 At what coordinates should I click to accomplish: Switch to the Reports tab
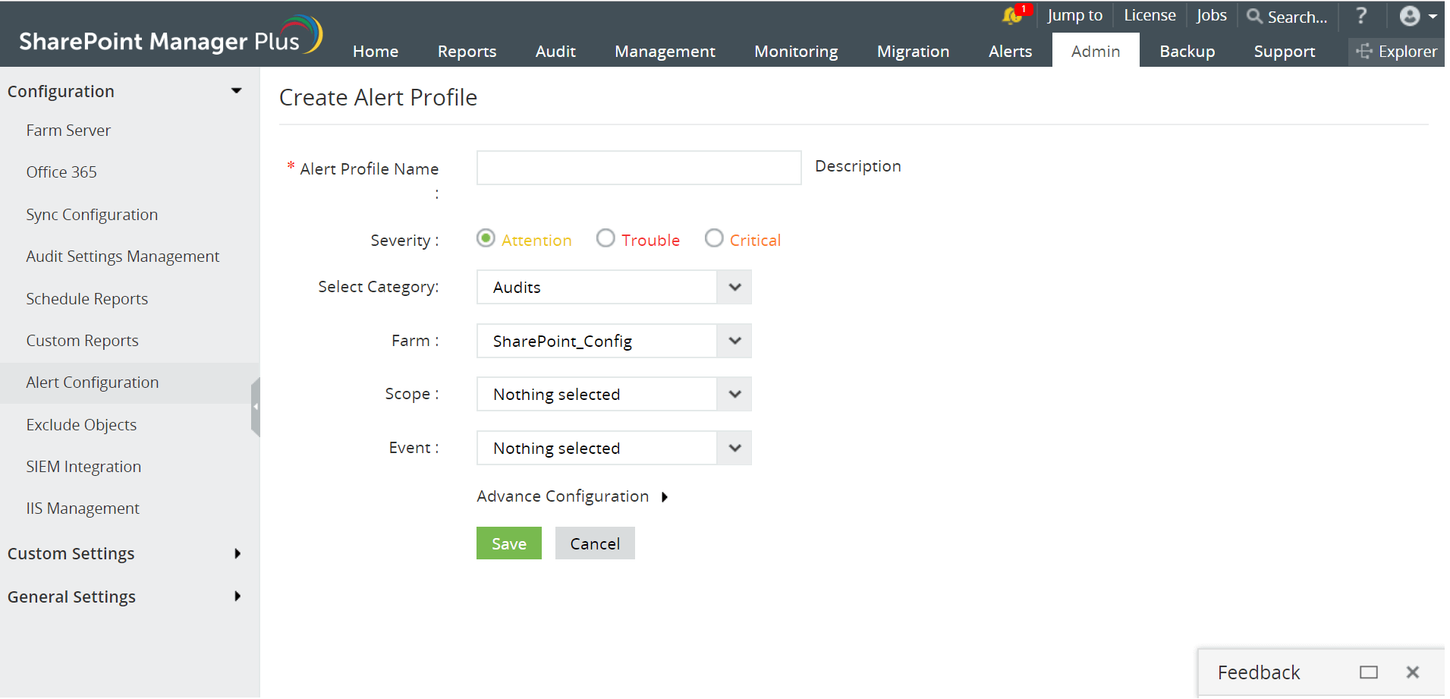[467, 52]
